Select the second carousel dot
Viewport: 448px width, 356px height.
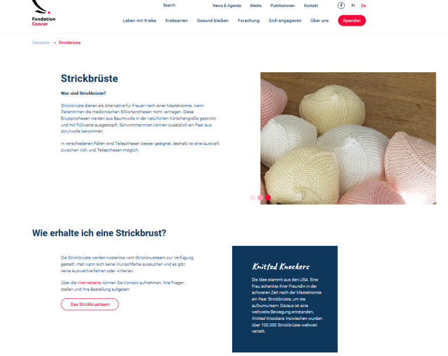point(260,198)
